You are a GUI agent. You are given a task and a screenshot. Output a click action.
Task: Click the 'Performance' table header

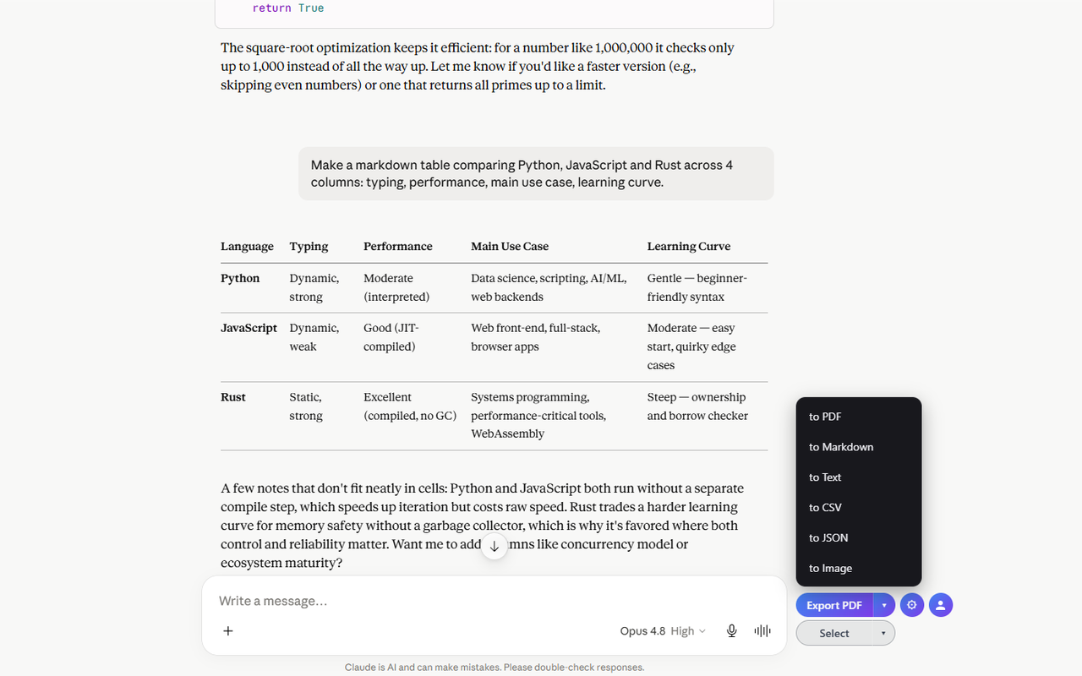tap(397, 247)
